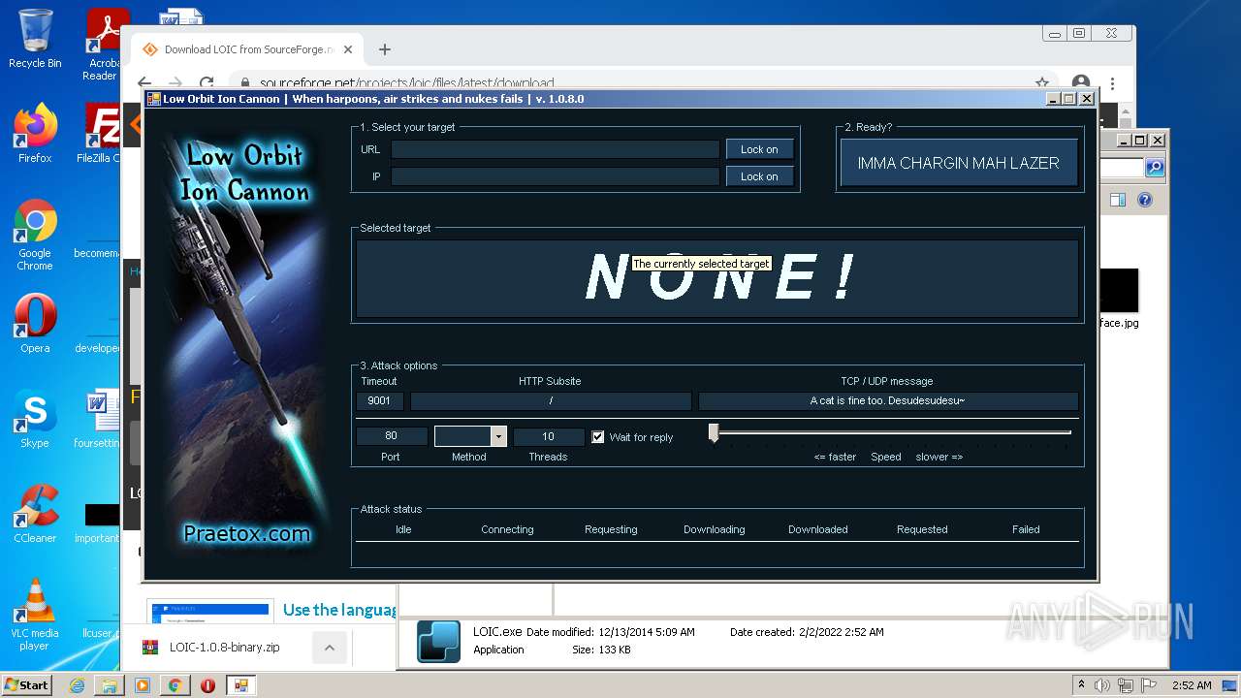Click the Chrome profile avatar icon

(1081, 83)
